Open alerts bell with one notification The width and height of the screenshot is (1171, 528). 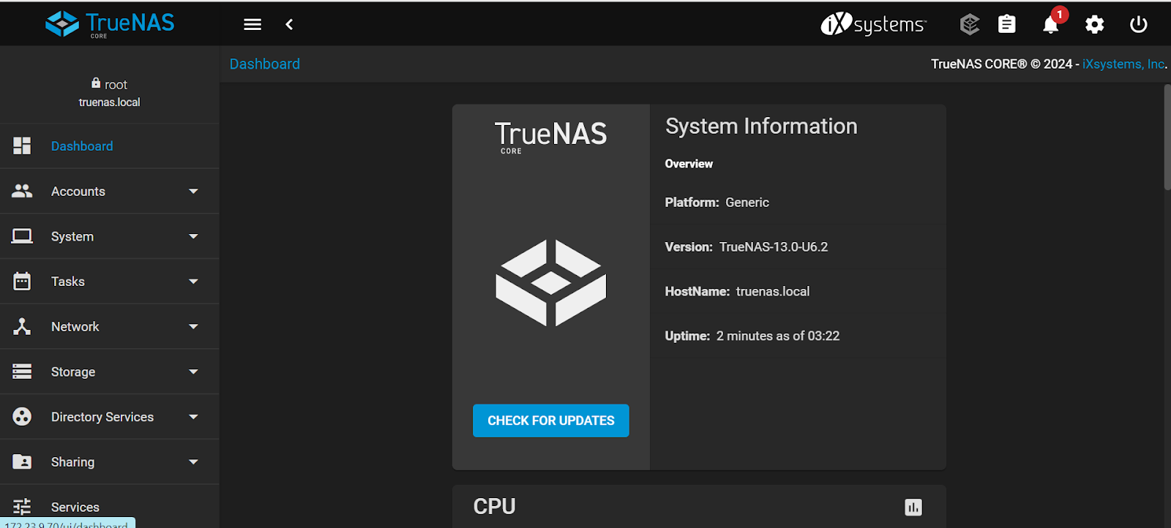1051,24
